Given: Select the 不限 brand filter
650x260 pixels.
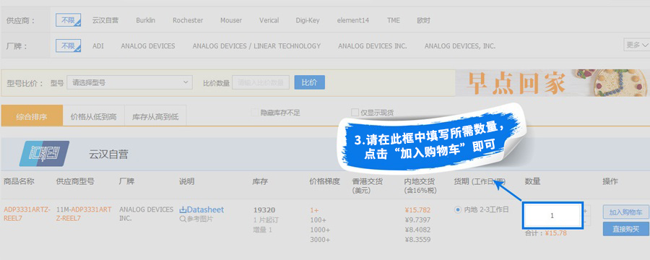Looking at the screenshot, I should (x=69, y=46).
